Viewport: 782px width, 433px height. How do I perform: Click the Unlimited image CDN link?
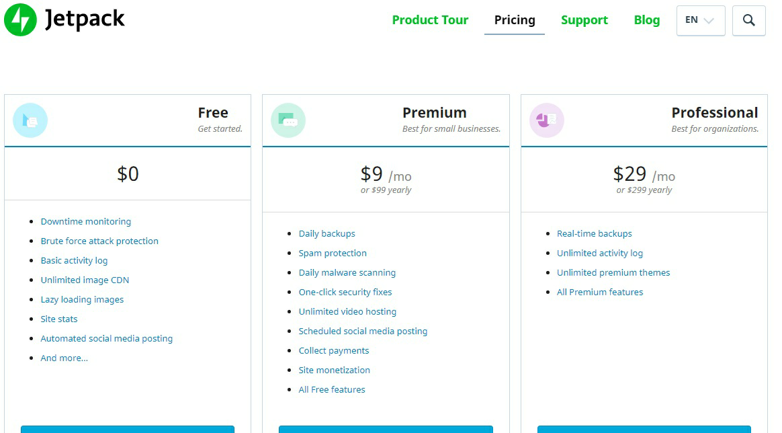coord(85,280)
